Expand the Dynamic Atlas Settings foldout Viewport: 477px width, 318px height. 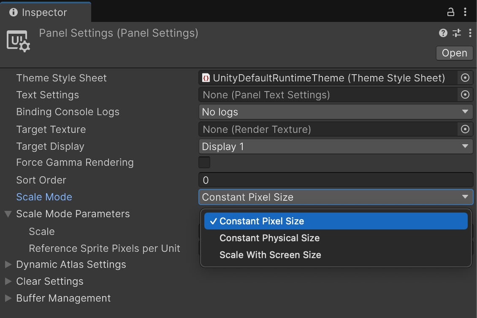pos(8,264)
